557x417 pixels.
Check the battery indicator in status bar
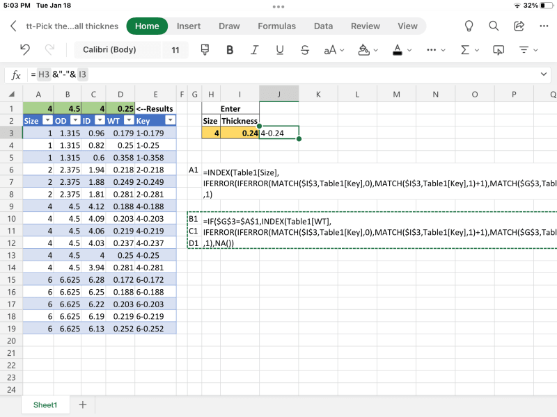click(x=547, y=6)
